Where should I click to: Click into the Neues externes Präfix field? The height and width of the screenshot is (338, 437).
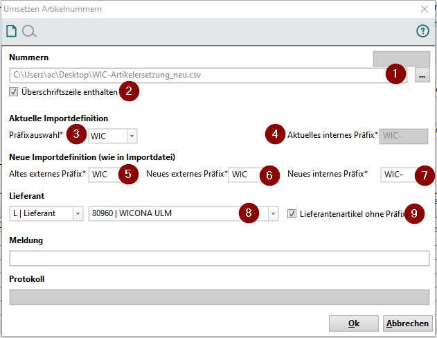[x=244, y=175]
